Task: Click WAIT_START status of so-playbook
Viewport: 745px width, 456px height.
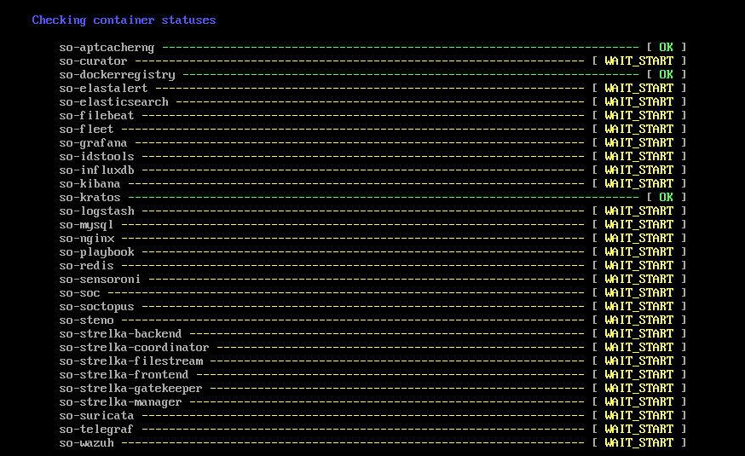Action: (638, 252)
